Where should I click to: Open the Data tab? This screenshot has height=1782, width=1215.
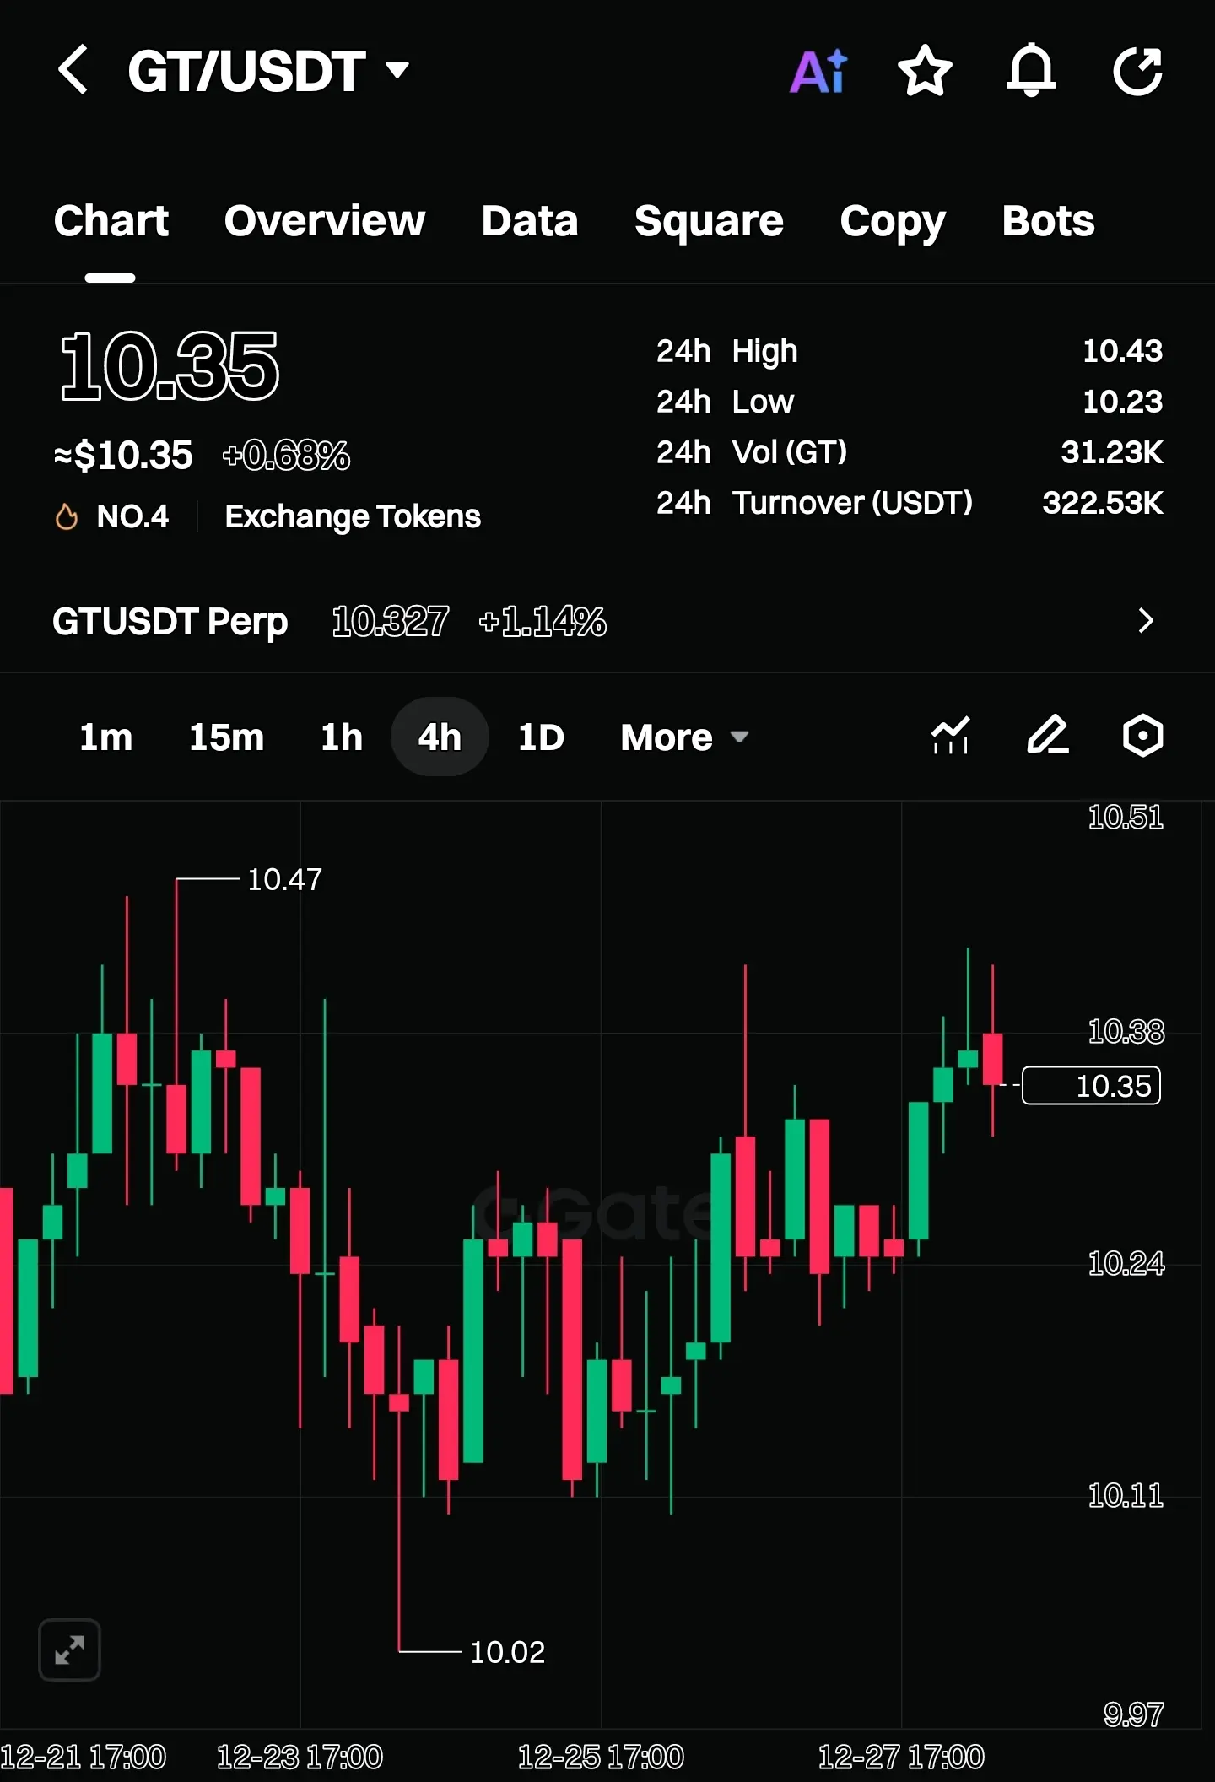tap(530, 221)
